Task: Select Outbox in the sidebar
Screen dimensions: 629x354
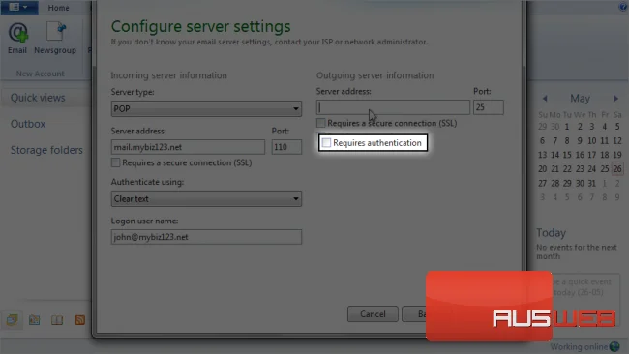Action: click(x=28, y=124)
